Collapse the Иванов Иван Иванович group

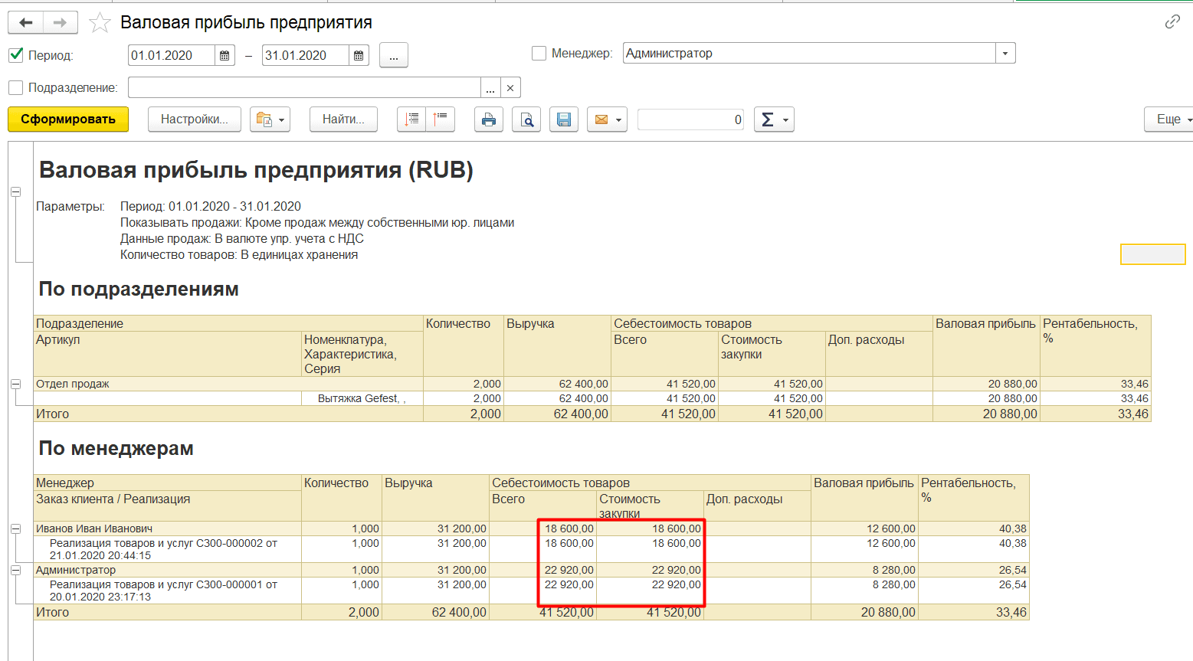pyautogui.click(x=15, y=528)
